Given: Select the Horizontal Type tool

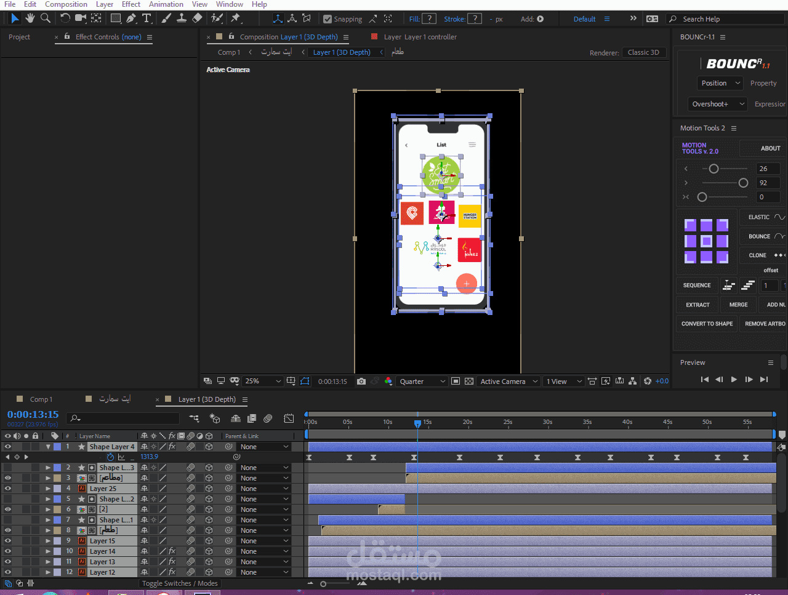Looking at the screenshot, I should (x=147, y=18).
